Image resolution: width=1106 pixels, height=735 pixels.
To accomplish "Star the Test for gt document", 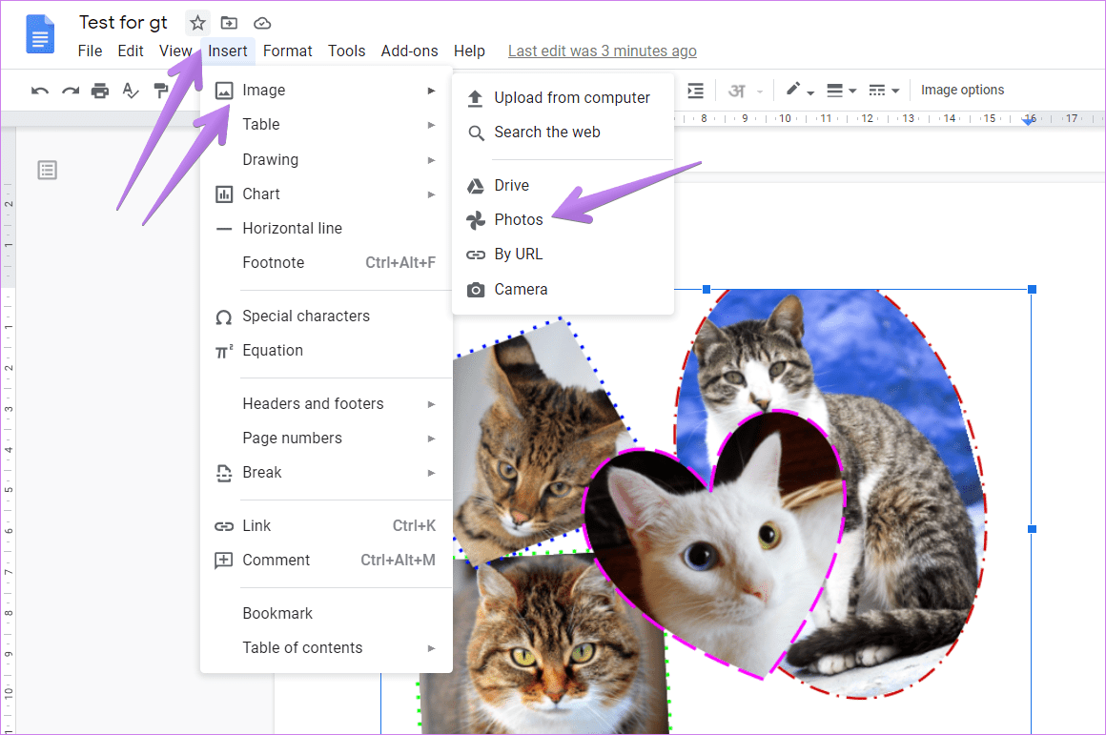I will [197, 22].
